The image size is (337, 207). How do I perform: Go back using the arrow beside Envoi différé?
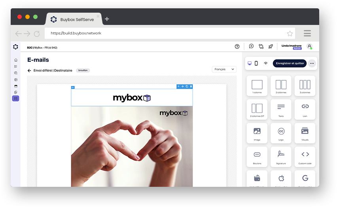point(29,70)
